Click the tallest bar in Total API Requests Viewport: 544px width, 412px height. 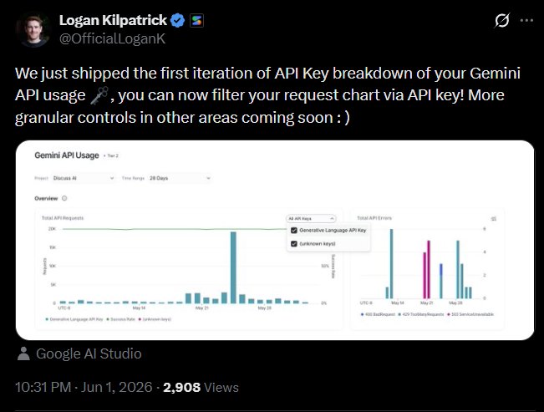(x=233, y=267)
